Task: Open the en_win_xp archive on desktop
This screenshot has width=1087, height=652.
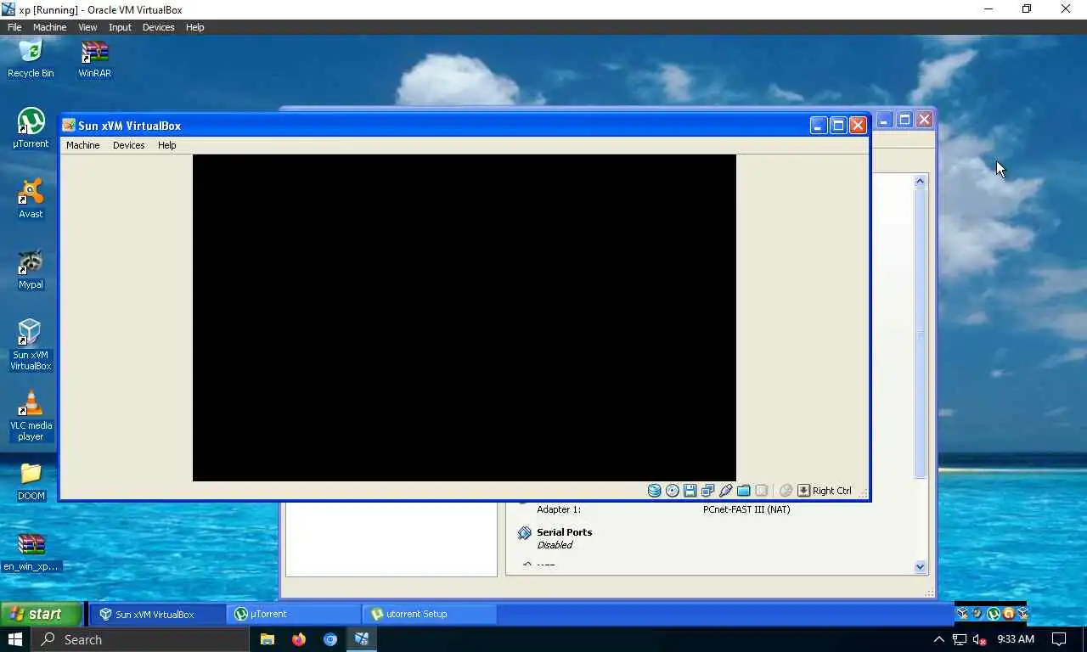Action: (31, 551)
